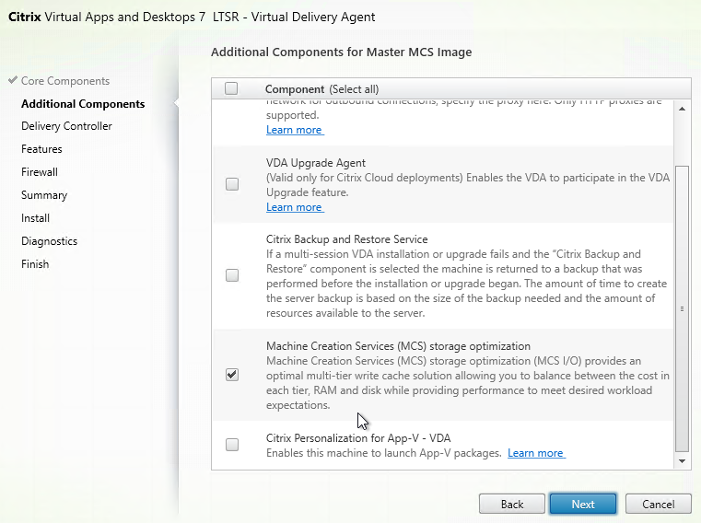Select Finish step in sidebar
Viewport: 701px width, 523px height.
coord(35,264)
